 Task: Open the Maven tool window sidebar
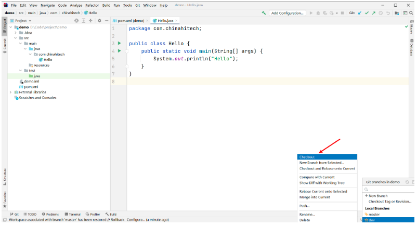(412, 26)
